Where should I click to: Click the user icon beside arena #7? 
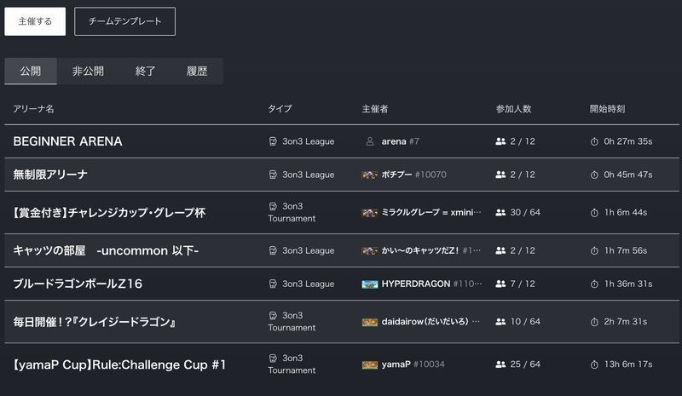pyautogui.click(x=369, y=141)
